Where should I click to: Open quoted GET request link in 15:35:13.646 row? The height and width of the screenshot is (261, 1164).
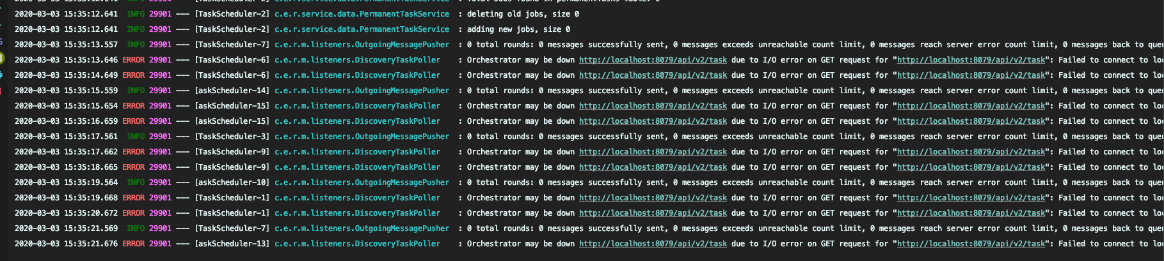(971, 60)
